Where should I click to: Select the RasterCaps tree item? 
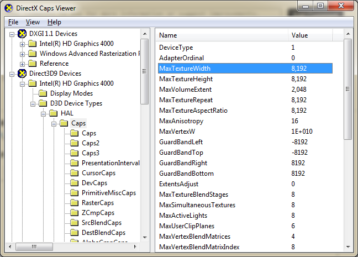(x=98, y=203)
